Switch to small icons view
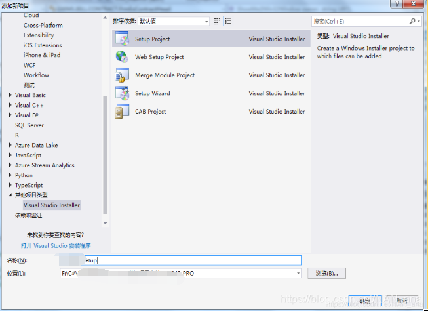 [217, 21]
